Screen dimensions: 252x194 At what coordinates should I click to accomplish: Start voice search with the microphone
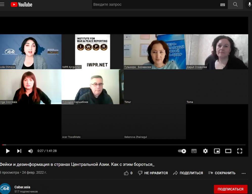point(249,5)
